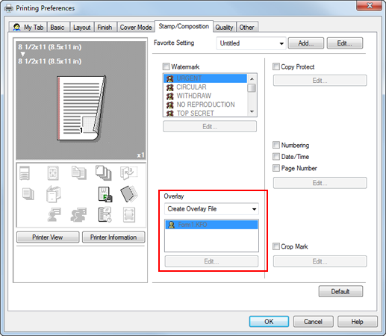Open the Favorite Setting dropdown

pos(251,43)
